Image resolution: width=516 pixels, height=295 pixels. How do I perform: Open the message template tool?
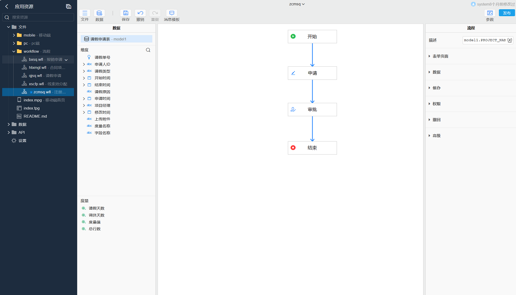tap(171, 13)
